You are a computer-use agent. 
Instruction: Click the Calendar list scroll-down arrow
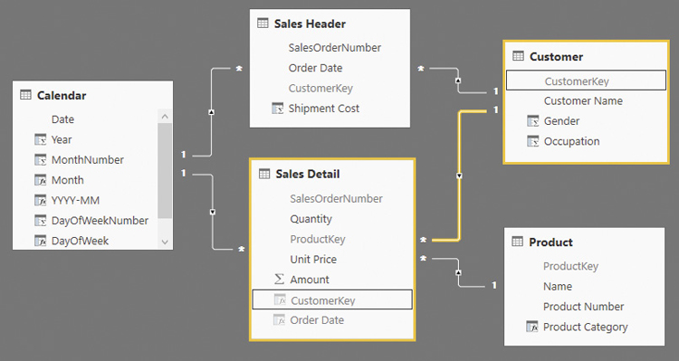coord(165,242)
